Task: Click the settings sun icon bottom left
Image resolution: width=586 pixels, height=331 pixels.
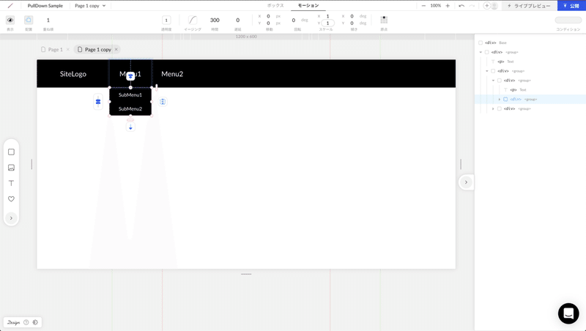Action: 35,322
